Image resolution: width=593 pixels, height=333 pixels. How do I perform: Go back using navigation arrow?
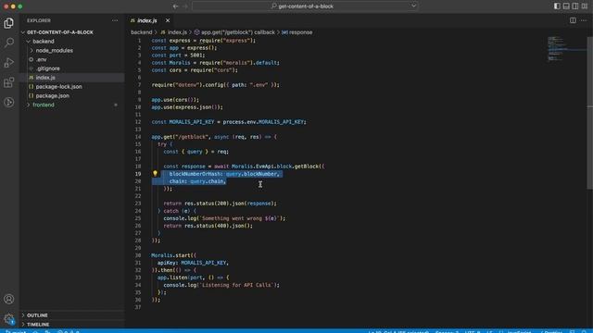[175, 6]
